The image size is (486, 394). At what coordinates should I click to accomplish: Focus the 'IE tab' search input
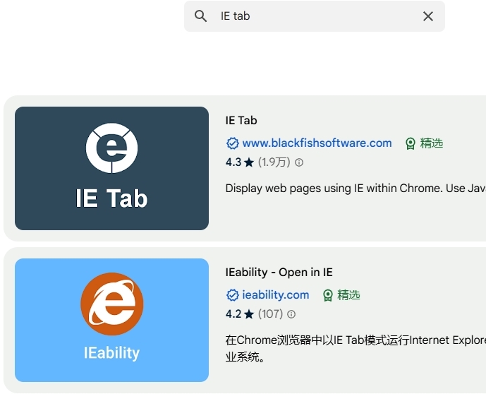point(315,16)
